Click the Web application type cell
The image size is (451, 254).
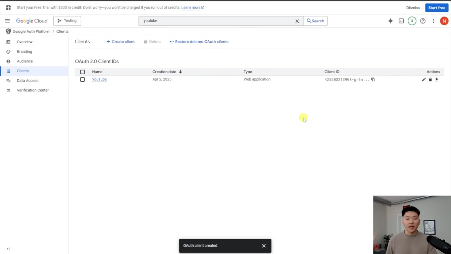257,79
